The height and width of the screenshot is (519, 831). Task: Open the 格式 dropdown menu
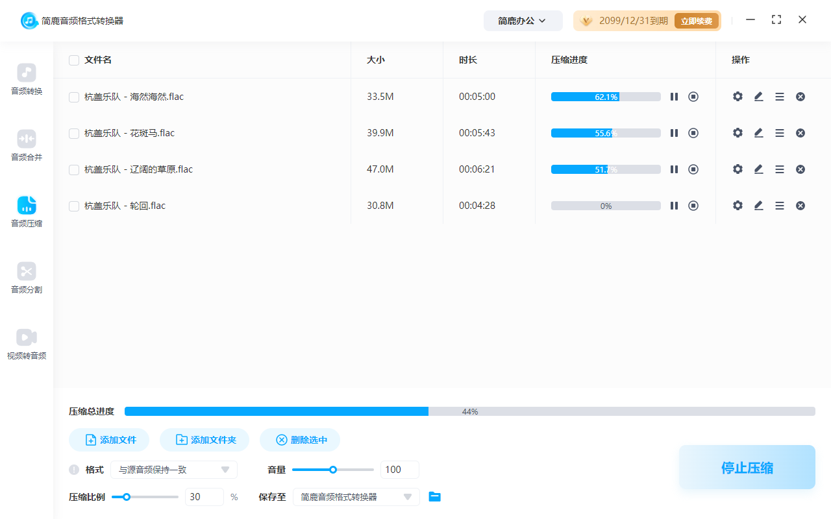coord(174,469)
